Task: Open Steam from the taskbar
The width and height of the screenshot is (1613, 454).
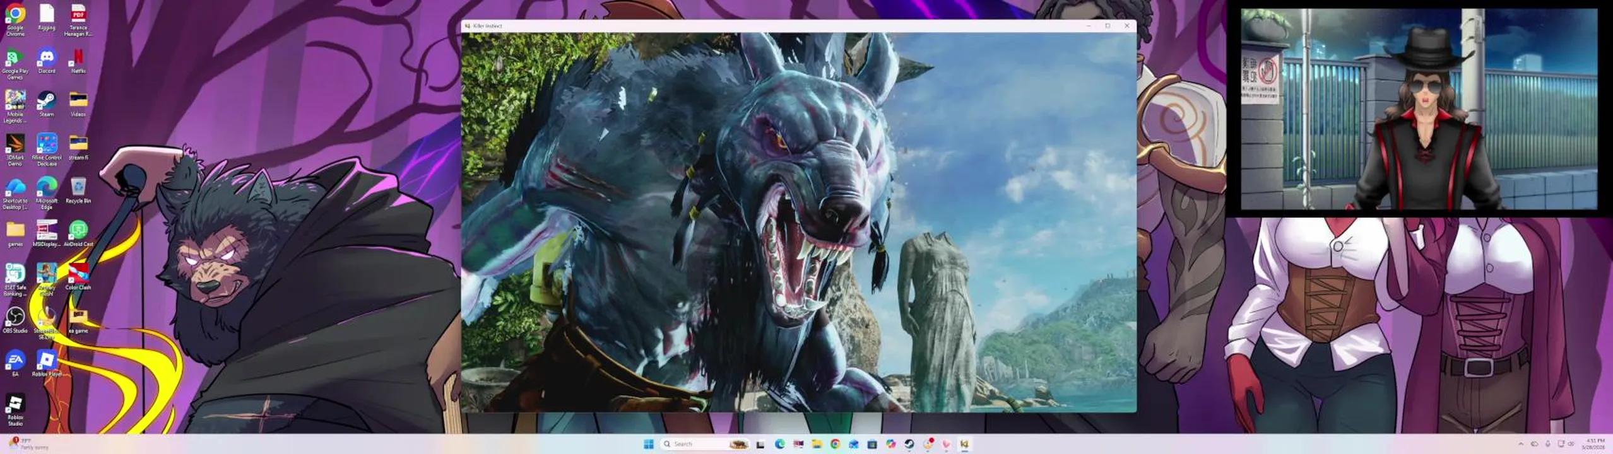Action: (909, 444)
